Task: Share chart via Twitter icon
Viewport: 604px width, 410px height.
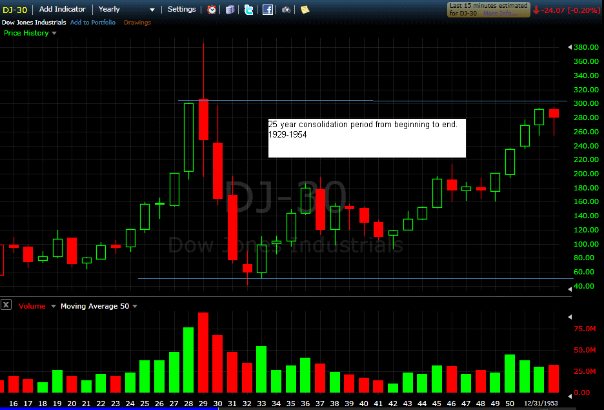Action: point(249,10)
